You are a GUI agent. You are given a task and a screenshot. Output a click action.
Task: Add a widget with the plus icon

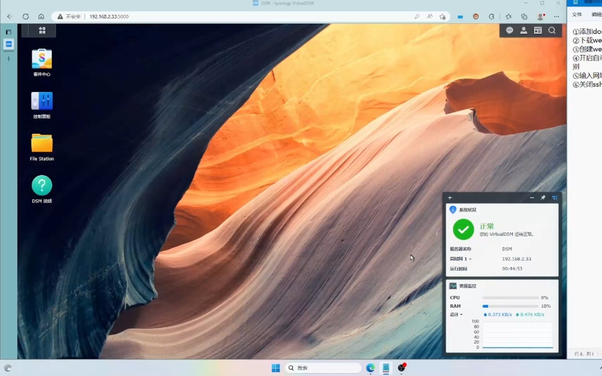[450, 198]
